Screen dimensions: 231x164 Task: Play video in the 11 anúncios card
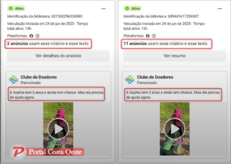(x=174, y=129)
